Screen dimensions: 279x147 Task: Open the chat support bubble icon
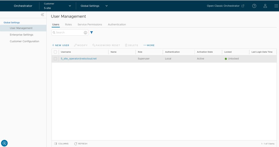(4, 143)
